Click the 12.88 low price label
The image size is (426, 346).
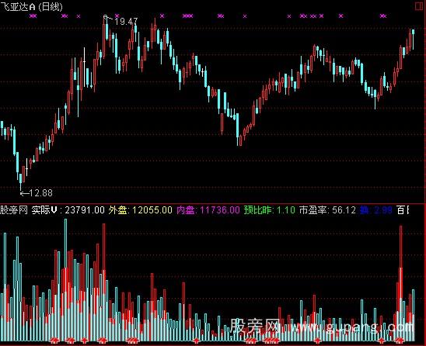coord(40,193)
